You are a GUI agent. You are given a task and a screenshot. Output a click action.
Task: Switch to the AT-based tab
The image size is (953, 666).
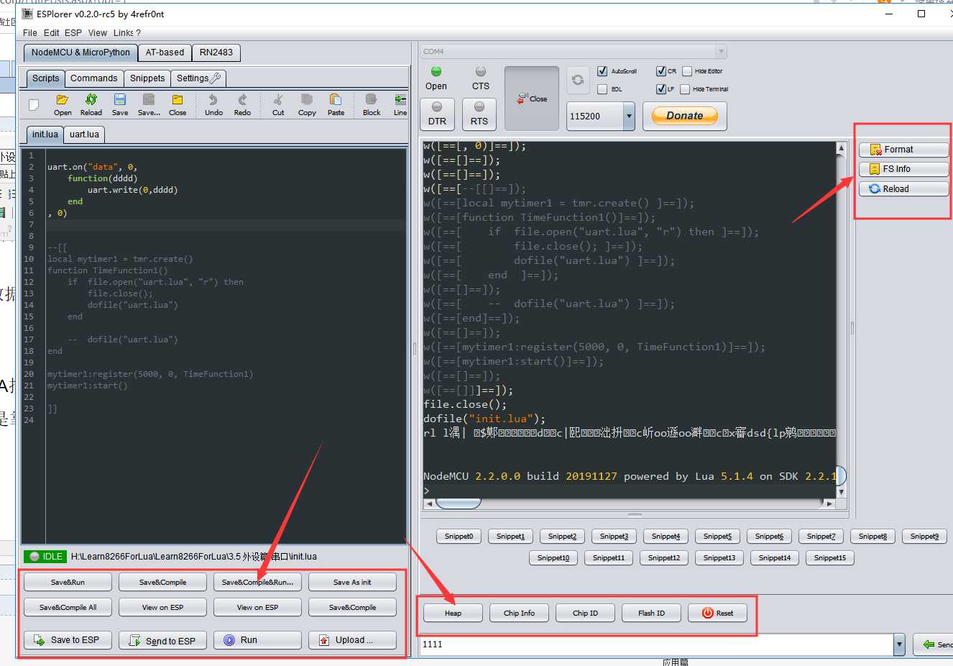pyautogui.click(x=165, y=53)
